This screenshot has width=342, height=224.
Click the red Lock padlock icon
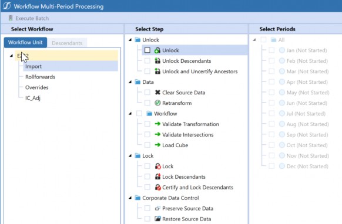click(x=157, y=166)
